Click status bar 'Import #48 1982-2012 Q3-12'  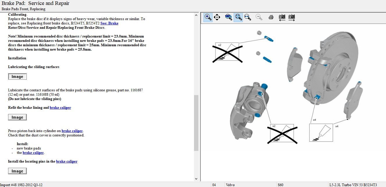click(x=22, y=185)
